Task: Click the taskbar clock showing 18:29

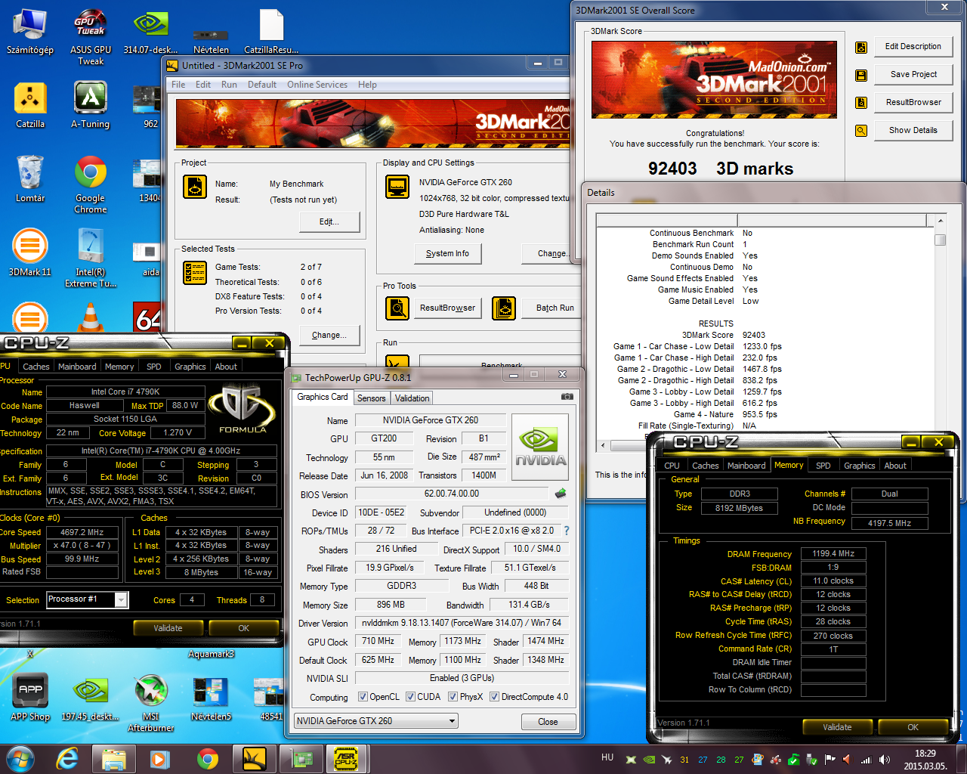Action: click(925, 760)
